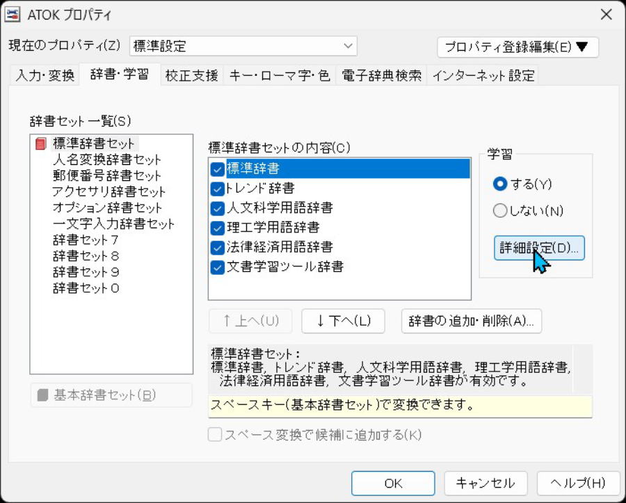
Task: Uncheck 人文科学用語辞書 checkbox
Action: pyautogui.click(x=217, y=209)
